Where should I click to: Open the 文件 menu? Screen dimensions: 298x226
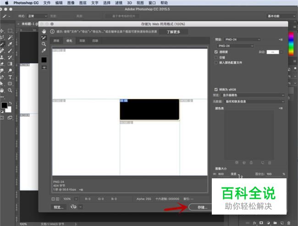(47, 3)
